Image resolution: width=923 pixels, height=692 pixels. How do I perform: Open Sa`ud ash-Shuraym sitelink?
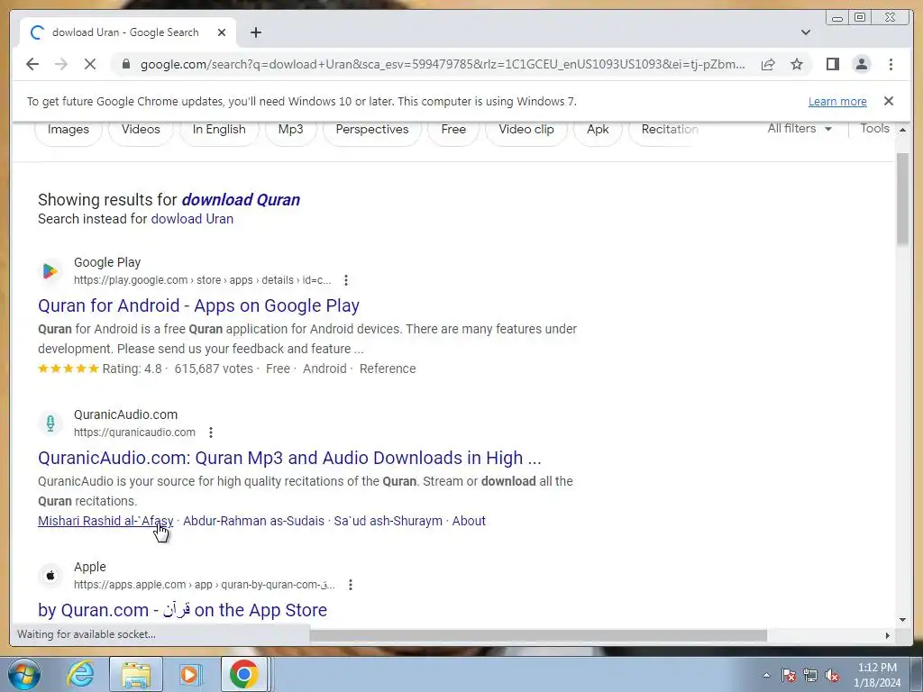point(388,521)
